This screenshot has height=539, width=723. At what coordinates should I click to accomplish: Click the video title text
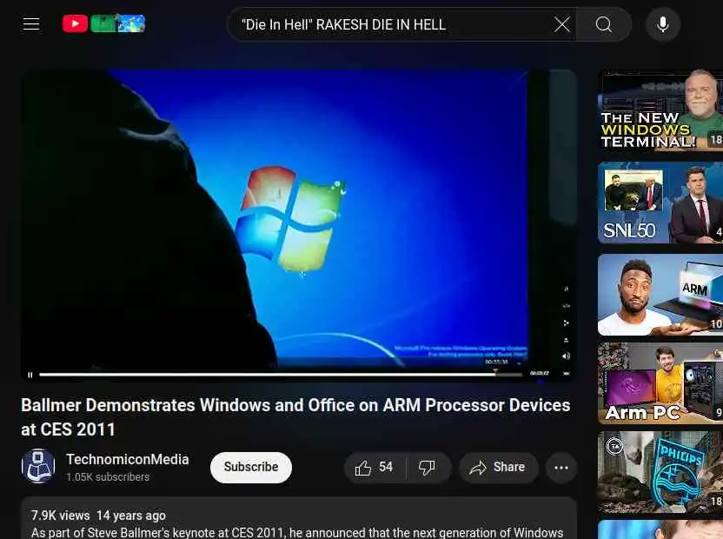pos(295,417)
